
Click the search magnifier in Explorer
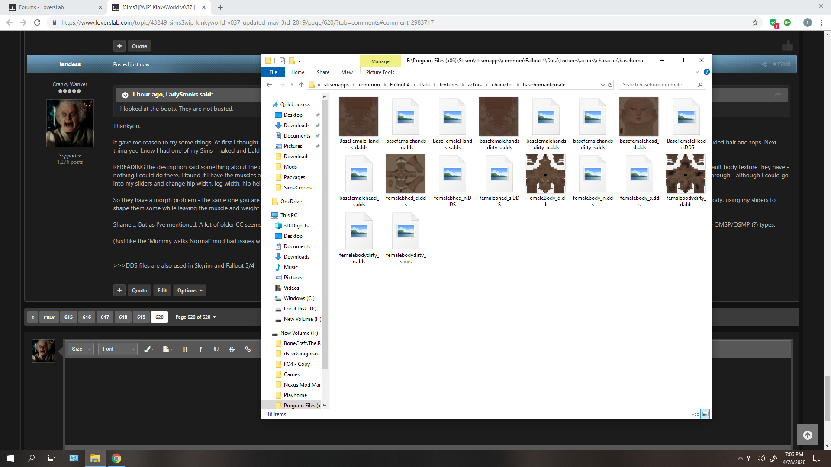tap(700, 85)
